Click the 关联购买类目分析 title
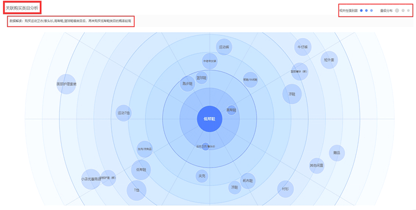This screenshot has height=210, width=416. pos(22,8)
